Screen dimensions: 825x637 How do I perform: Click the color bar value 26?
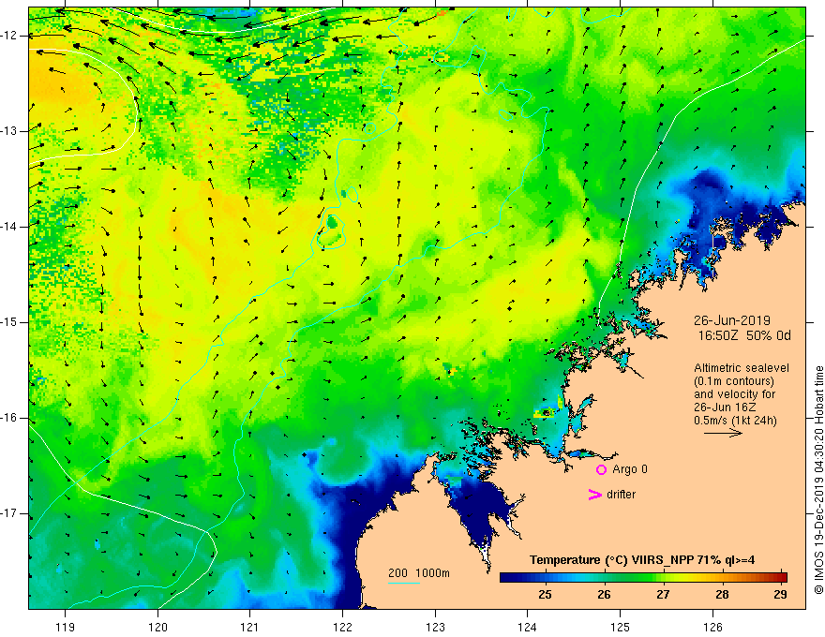click(x=604, y=595)
